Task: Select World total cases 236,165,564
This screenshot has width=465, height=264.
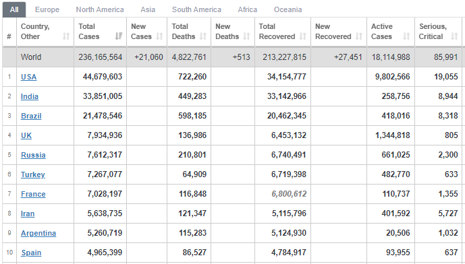Action: 101,57
